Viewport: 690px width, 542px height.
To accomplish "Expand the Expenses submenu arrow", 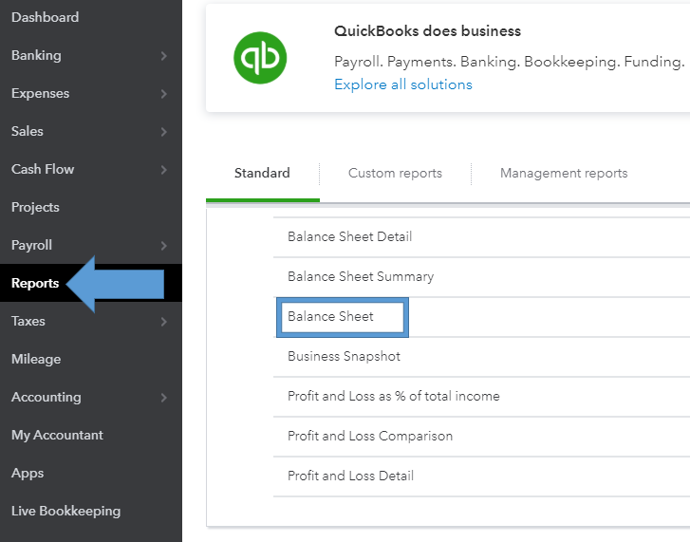I will pyautogui.click(x=164, y=94).
